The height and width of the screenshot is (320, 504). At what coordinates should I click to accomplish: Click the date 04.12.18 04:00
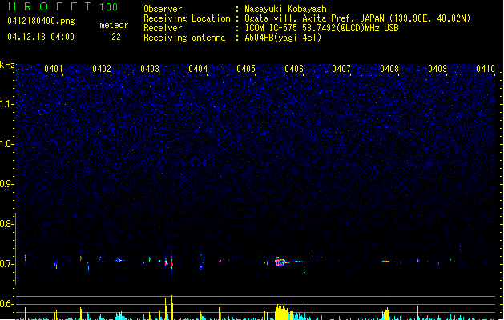click(x=41, y=37)
